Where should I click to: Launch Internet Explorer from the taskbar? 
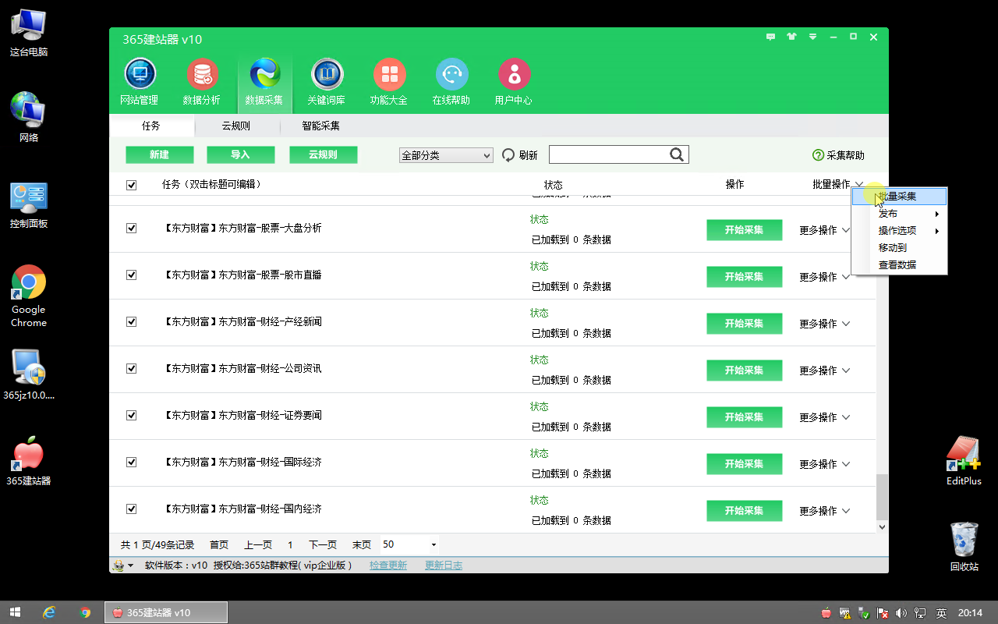pyautogui.click(x=49, y=612)
